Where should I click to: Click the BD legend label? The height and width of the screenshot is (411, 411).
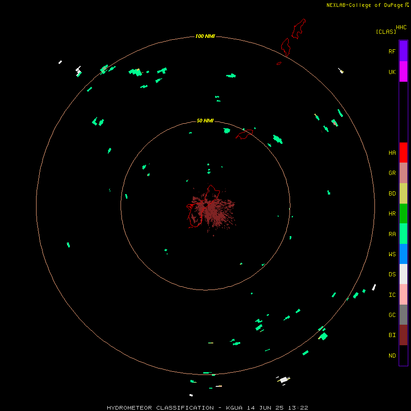(x=392, y=194)
